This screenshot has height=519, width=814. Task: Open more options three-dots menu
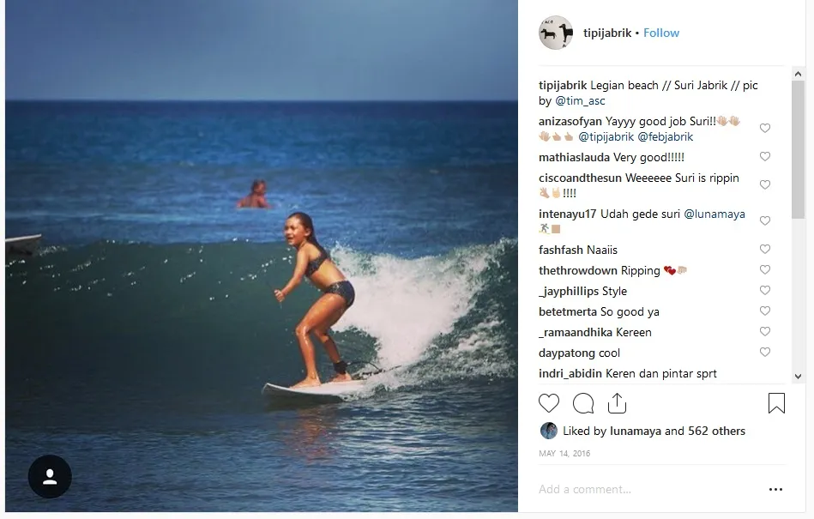(x=775, y=490)
